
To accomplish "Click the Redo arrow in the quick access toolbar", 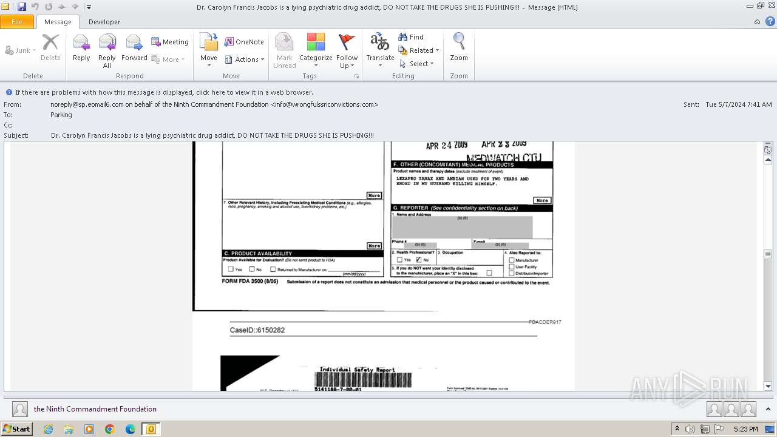I will pos(48,7).
